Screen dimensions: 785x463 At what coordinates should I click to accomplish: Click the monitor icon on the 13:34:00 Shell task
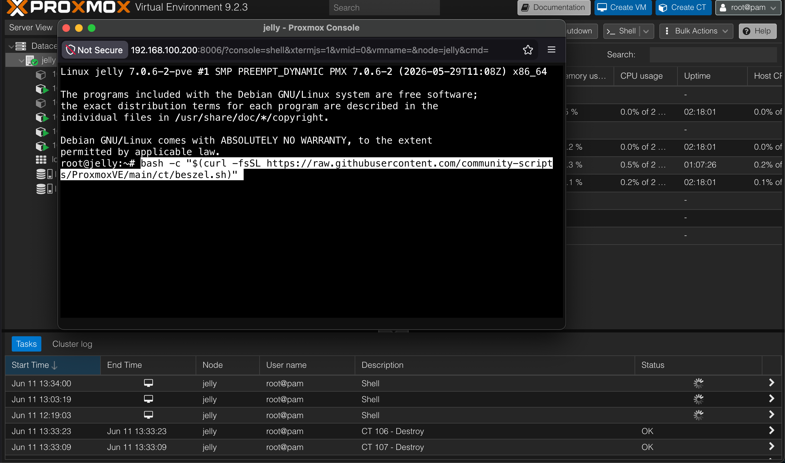pyautogui.click(x=148, y=383)
